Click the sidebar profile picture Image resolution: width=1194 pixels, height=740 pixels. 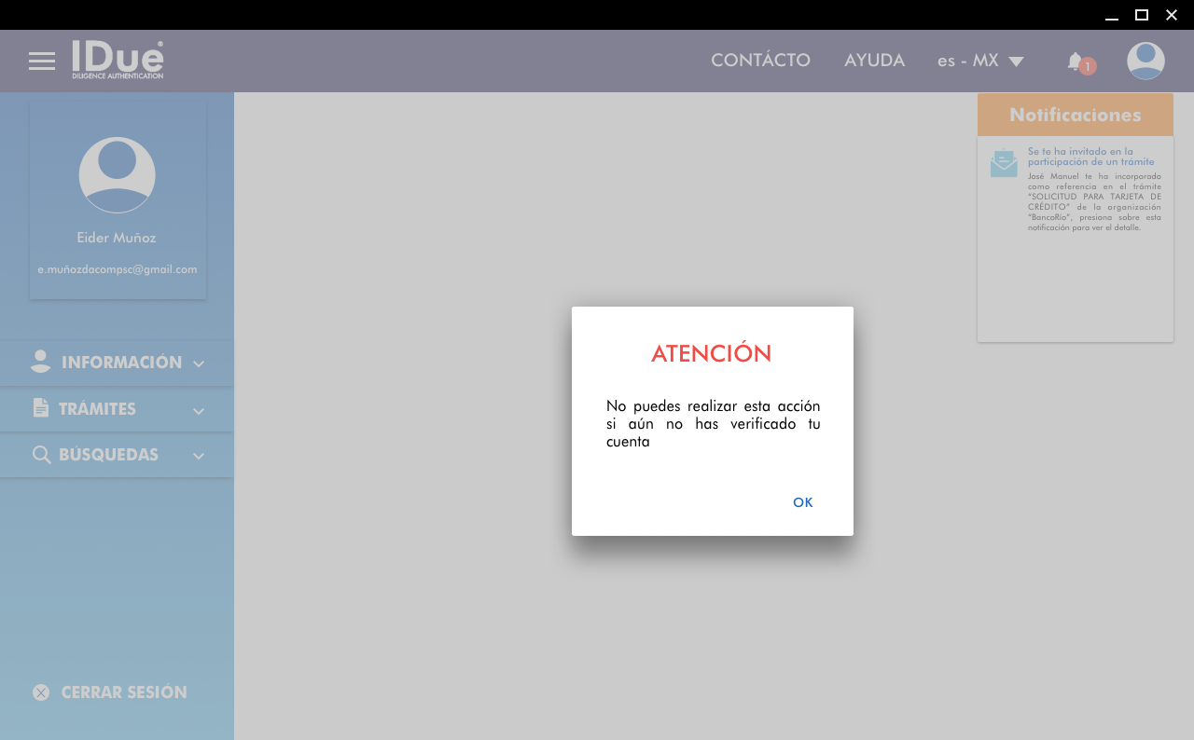pyautogui.click(x=118, y=175)
